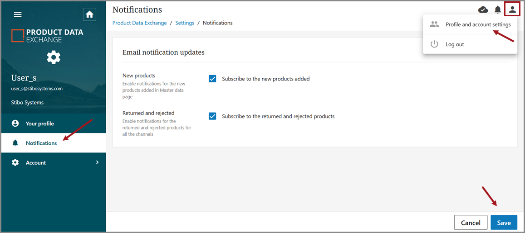Select Notifications in the sidebar
The image size is (525, 233).
[41, 143]
